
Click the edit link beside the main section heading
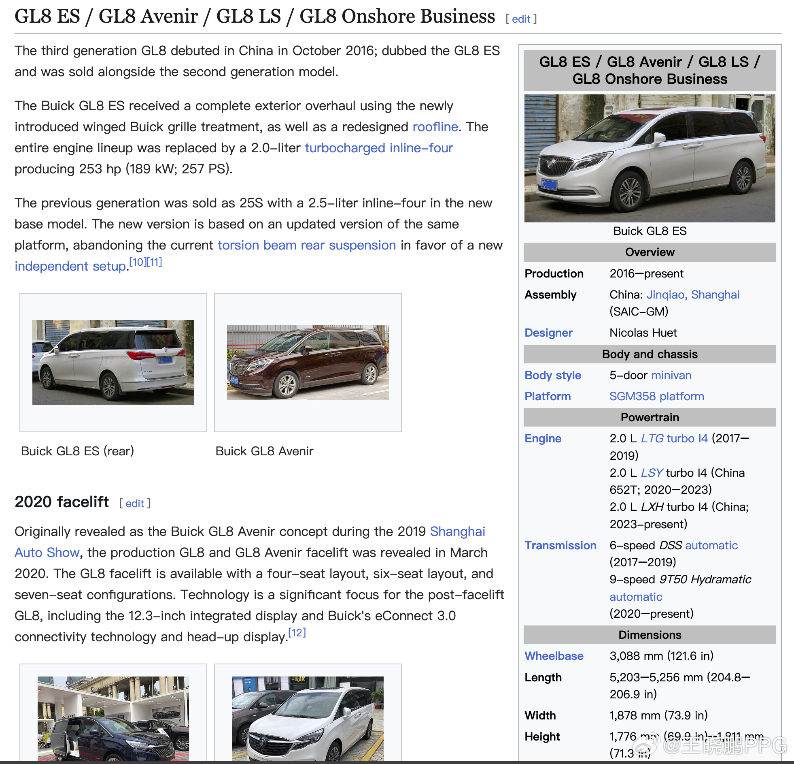coord(521,19)
